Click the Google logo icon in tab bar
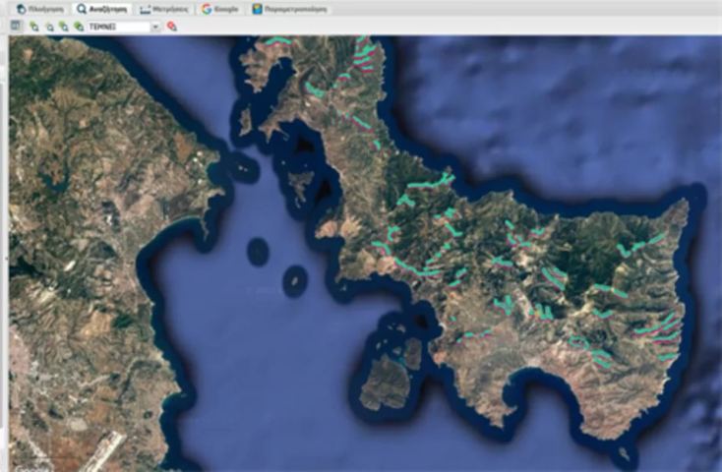Viewport: 722px width, 472px height. pos(207,9)
